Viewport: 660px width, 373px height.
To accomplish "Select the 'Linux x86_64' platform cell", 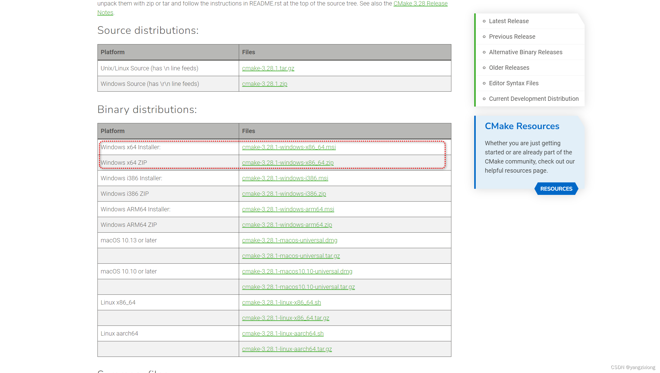I will pyautogui.click(x=168, y=302).
